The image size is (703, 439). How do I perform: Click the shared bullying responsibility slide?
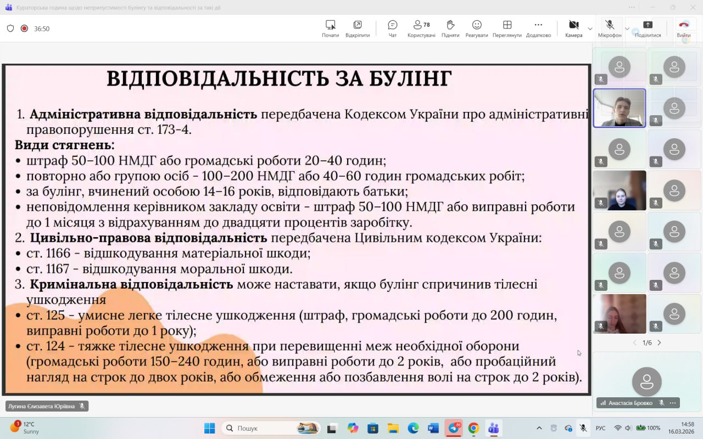[x=297, y=229]
